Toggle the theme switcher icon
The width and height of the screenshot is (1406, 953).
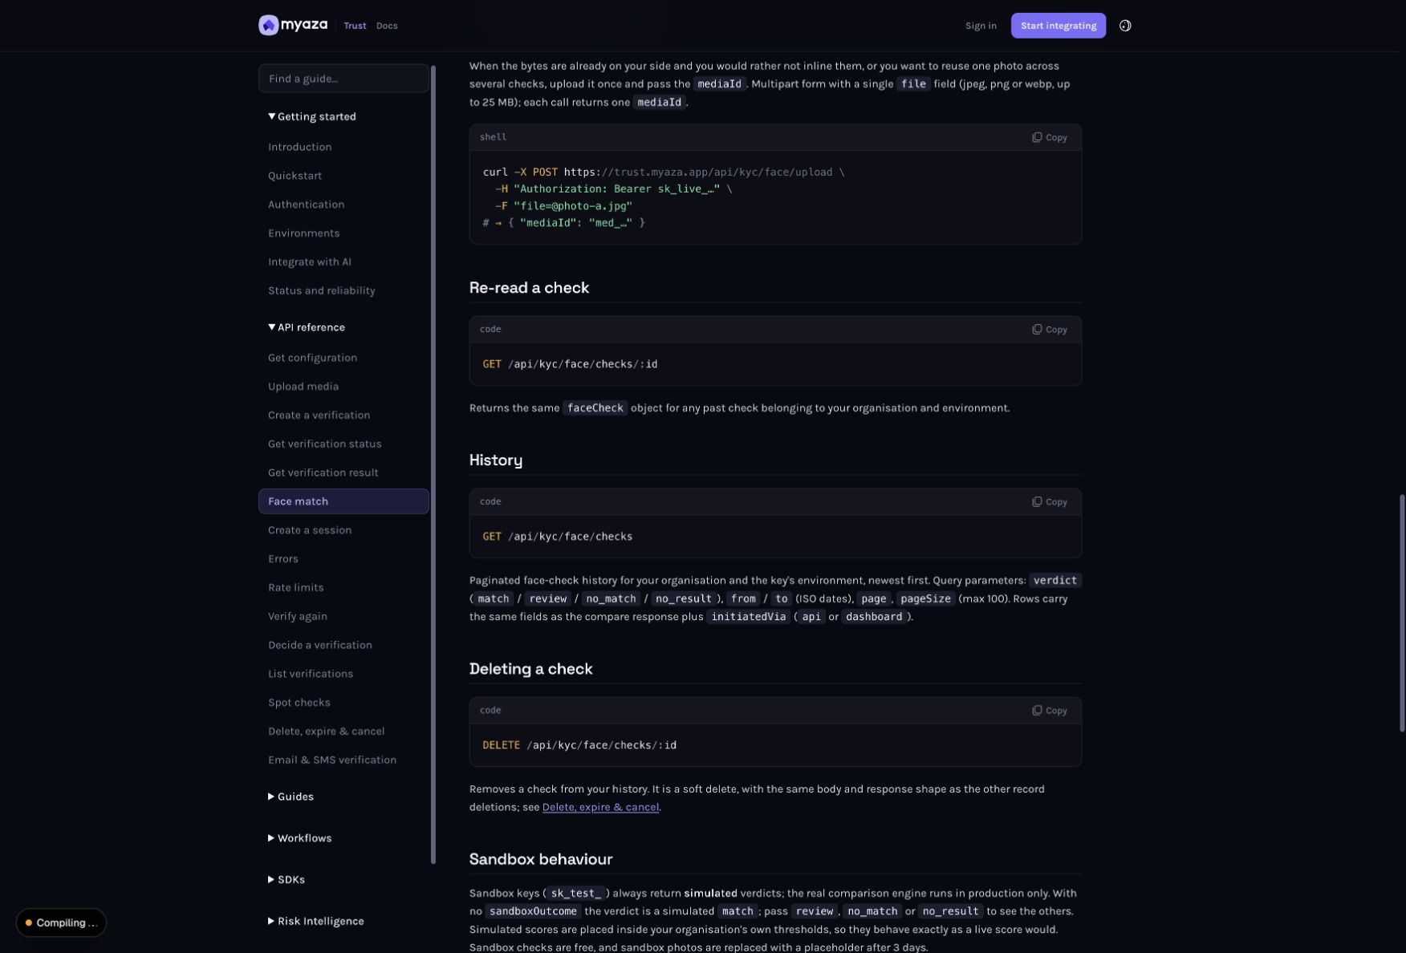click(1125, 26)
